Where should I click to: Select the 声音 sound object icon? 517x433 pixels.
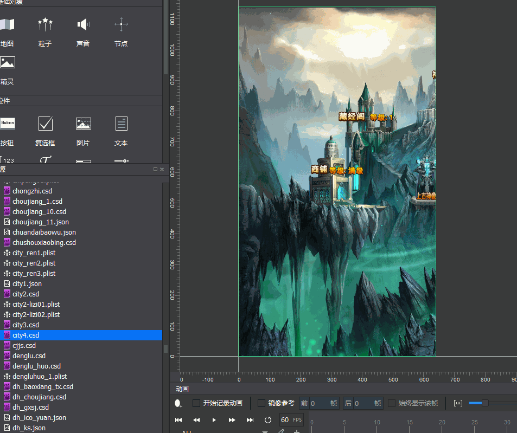click(x=83, y=24)
